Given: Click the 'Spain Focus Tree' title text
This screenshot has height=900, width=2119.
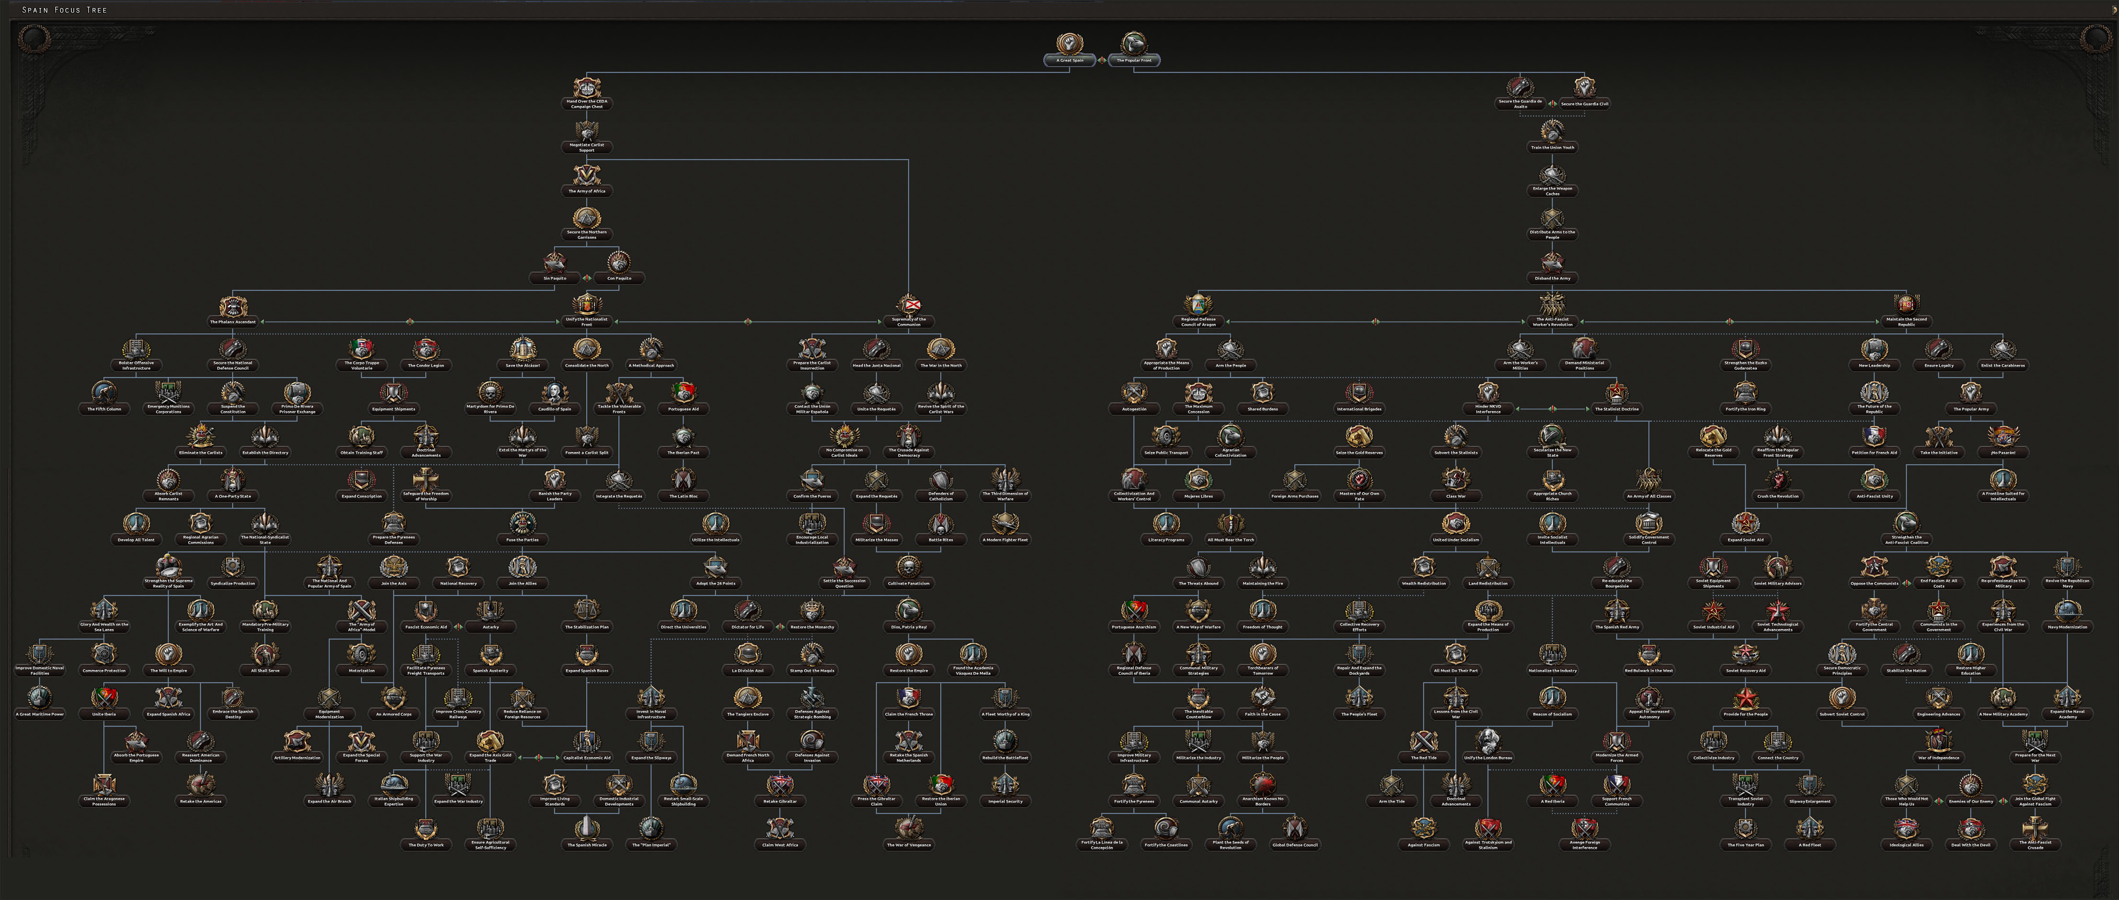Looking at the screenshot, I should [x=64, y=10].
